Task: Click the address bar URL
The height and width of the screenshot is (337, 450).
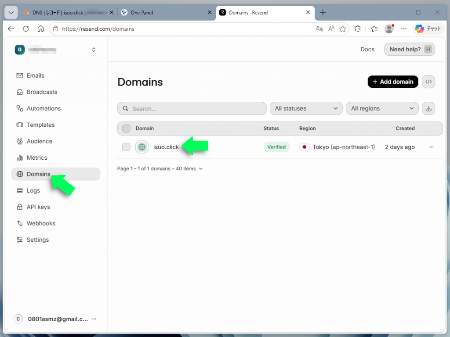Action: click(x=98, y=29)
